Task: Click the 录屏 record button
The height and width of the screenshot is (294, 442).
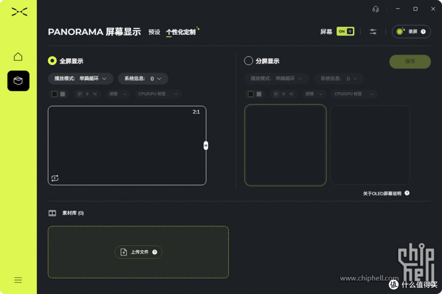Action: [411, 31]
